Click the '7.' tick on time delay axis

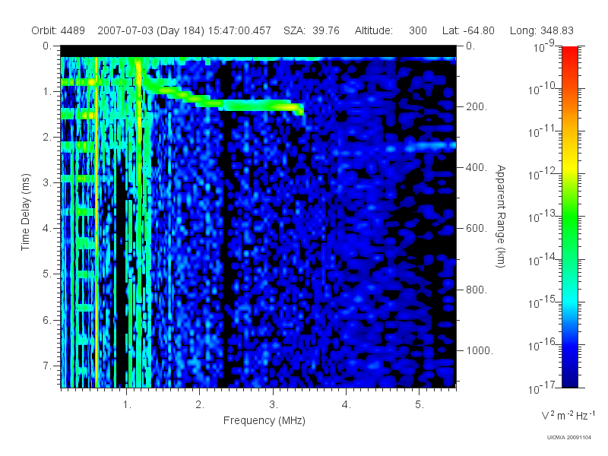point(47,366)
